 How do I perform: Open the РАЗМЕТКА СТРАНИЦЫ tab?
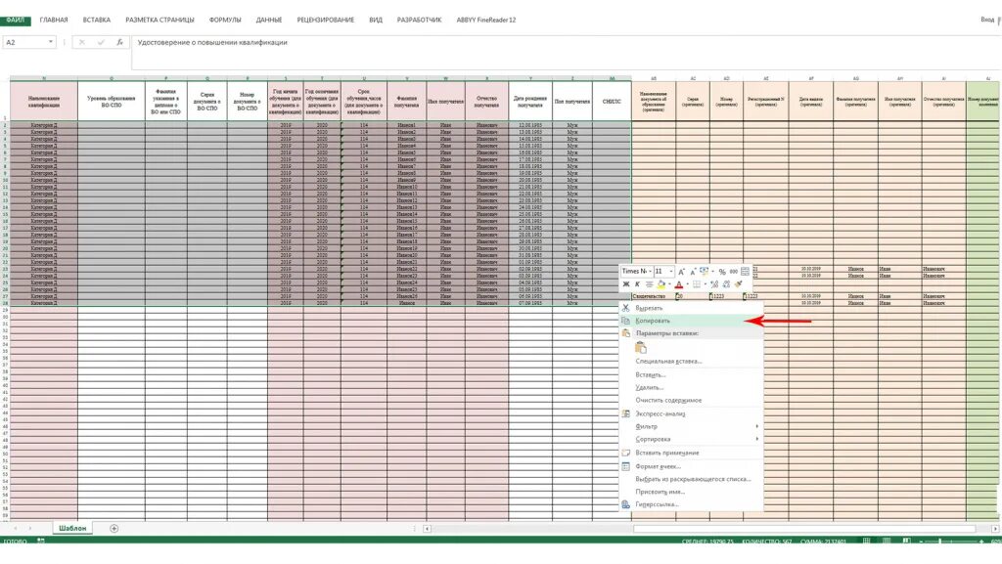pos(159,20)
